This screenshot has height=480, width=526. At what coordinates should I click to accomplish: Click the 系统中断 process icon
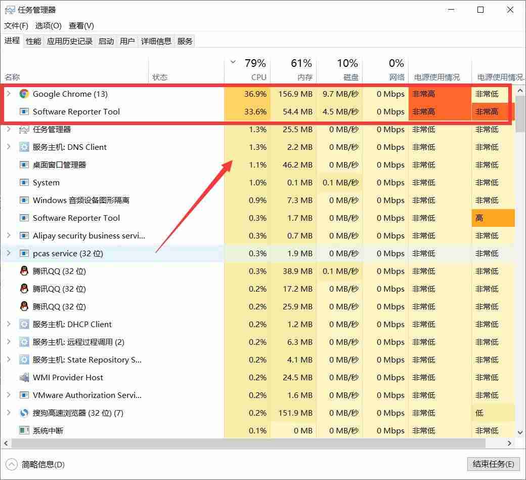(24, 430)
